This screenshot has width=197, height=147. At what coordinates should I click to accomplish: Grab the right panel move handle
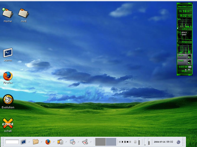coord(183,142)
